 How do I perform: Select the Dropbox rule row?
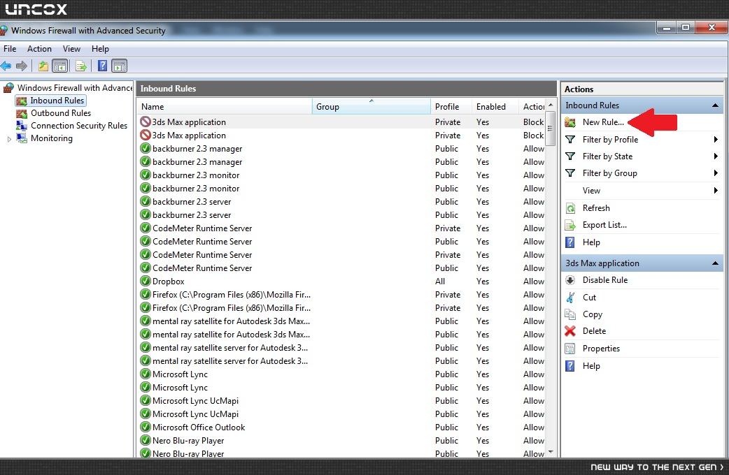341,282
